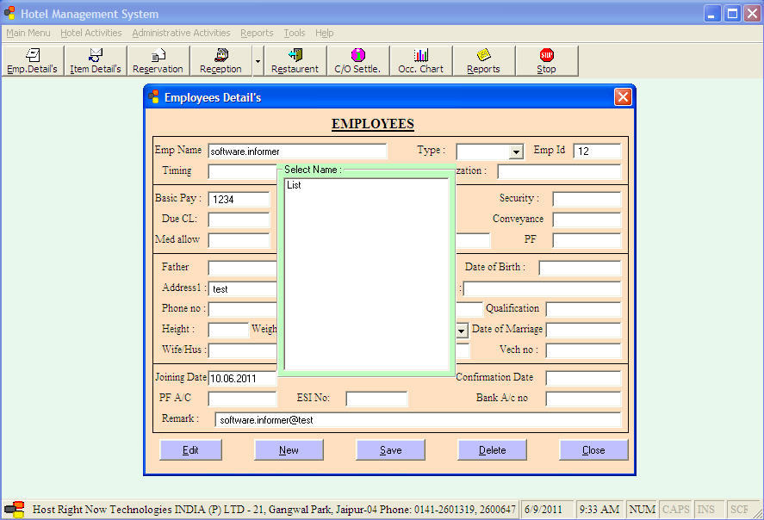This screenshot has height=520, width=764.
Task: Open the Reports toolbar icon
Action: coord(483,60)
